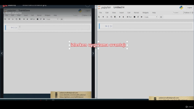This screenshot has width=194, height=109.
Task: Cut selected cell in Untitled14 notebook
Action: (108, 17)
